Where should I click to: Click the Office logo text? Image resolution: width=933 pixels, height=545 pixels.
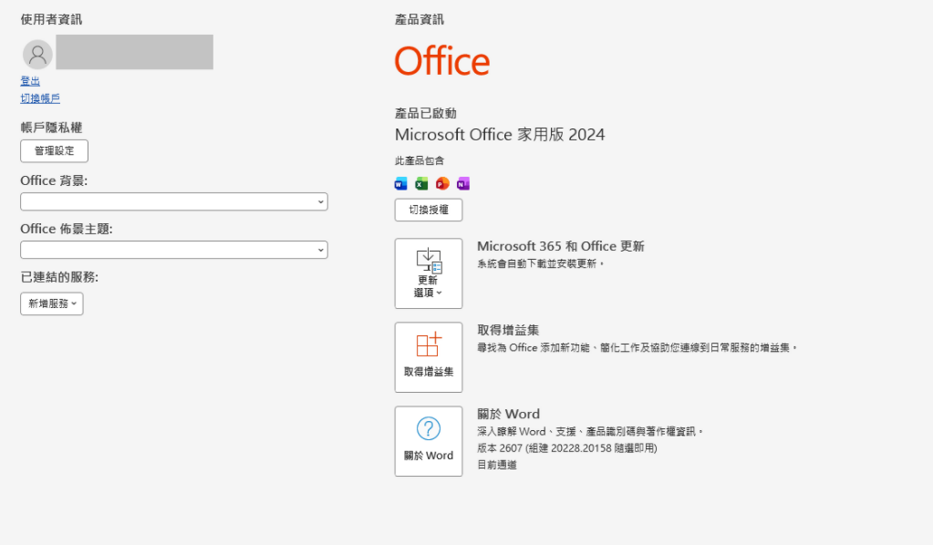442,61
